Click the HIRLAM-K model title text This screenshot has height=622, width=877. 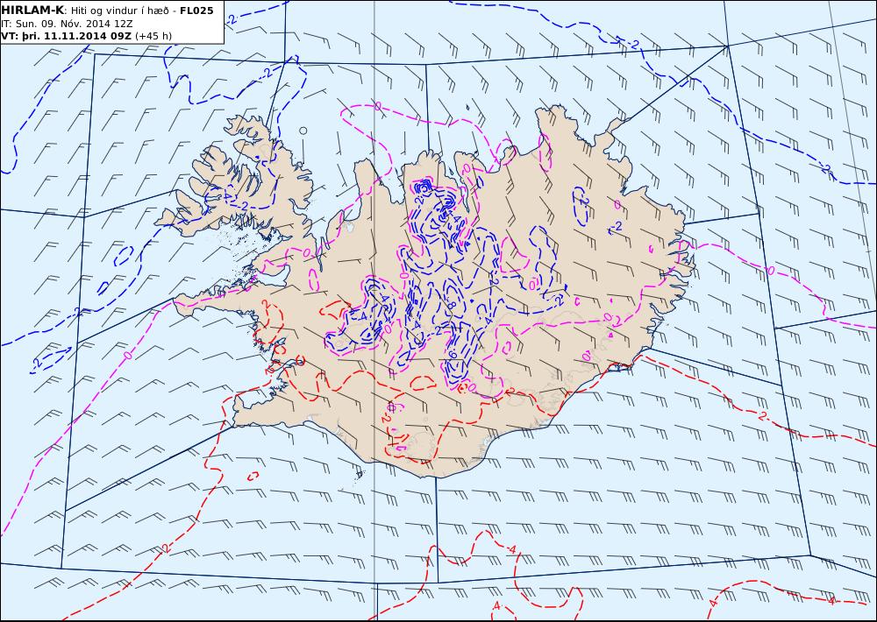(32, 11)
